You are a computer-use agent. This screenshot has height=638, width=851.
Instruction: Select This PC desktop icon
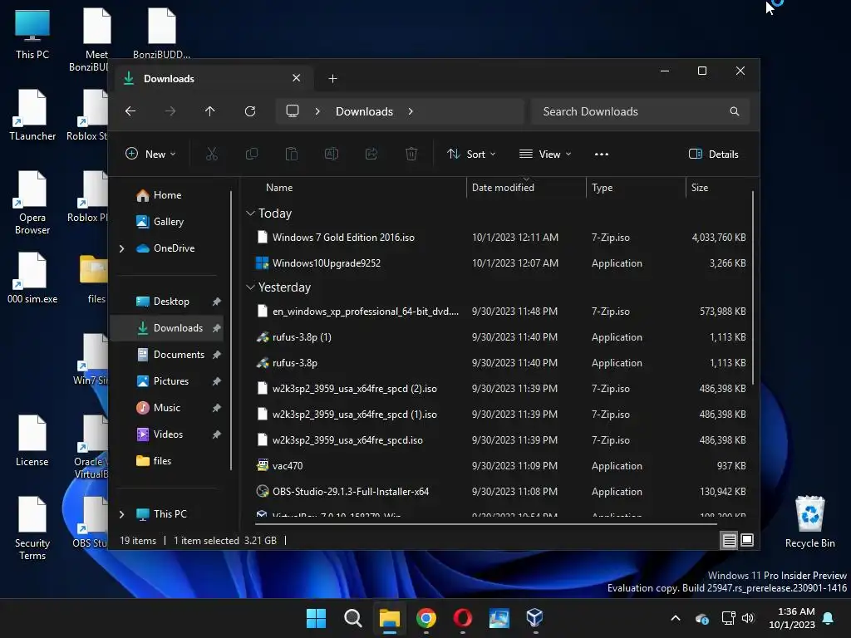tap(32, 33)
